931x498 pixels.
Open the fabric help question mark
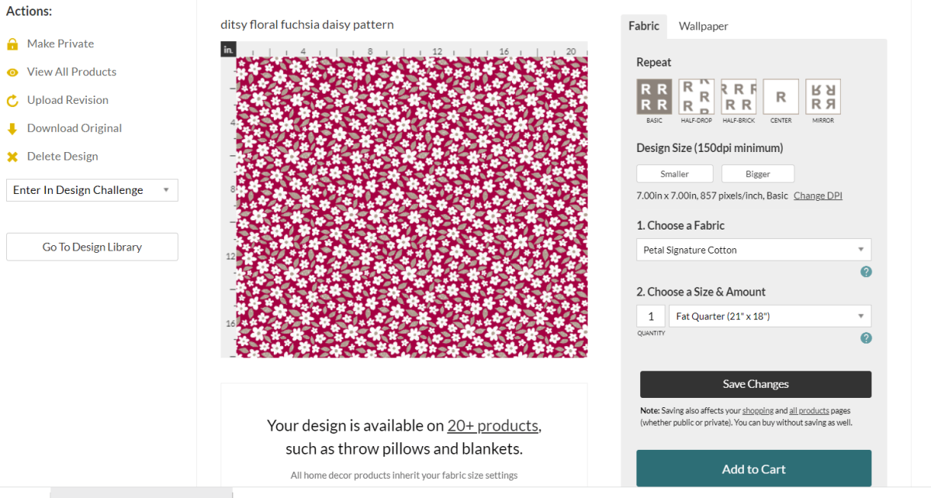click(866, 272)
